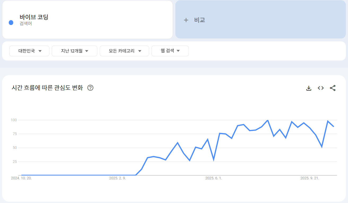Click the 100 value axis label
This screenshot has width=348, height=203.
(14, 120)
